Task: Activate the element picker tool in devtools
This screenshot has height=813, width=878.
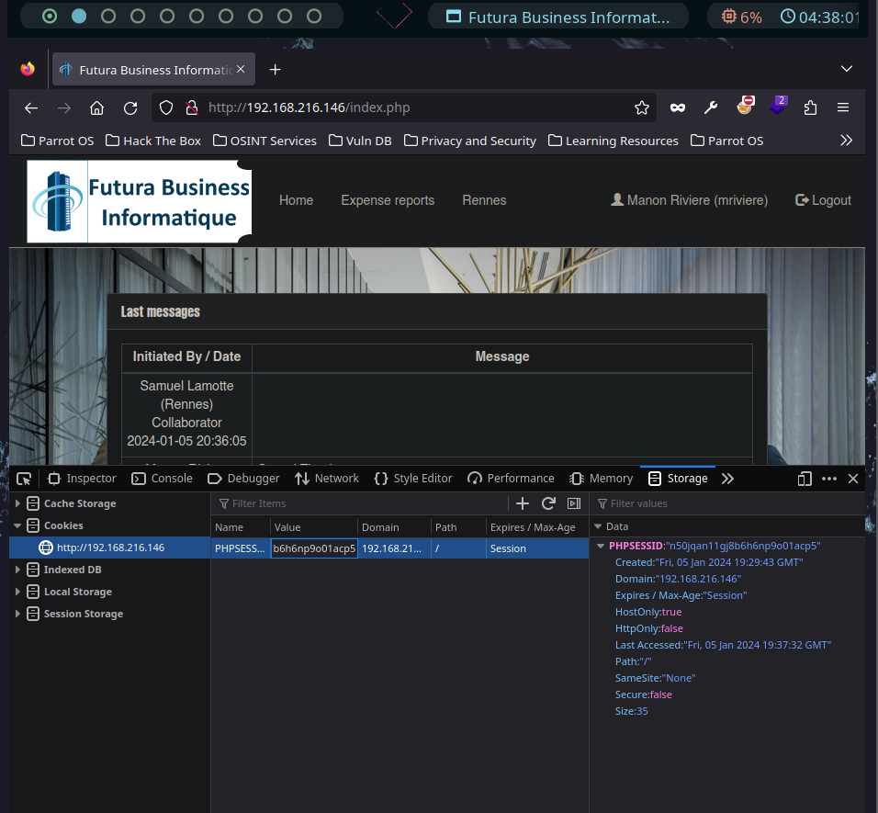Action: pyautogui.click(x=24, y=479)
